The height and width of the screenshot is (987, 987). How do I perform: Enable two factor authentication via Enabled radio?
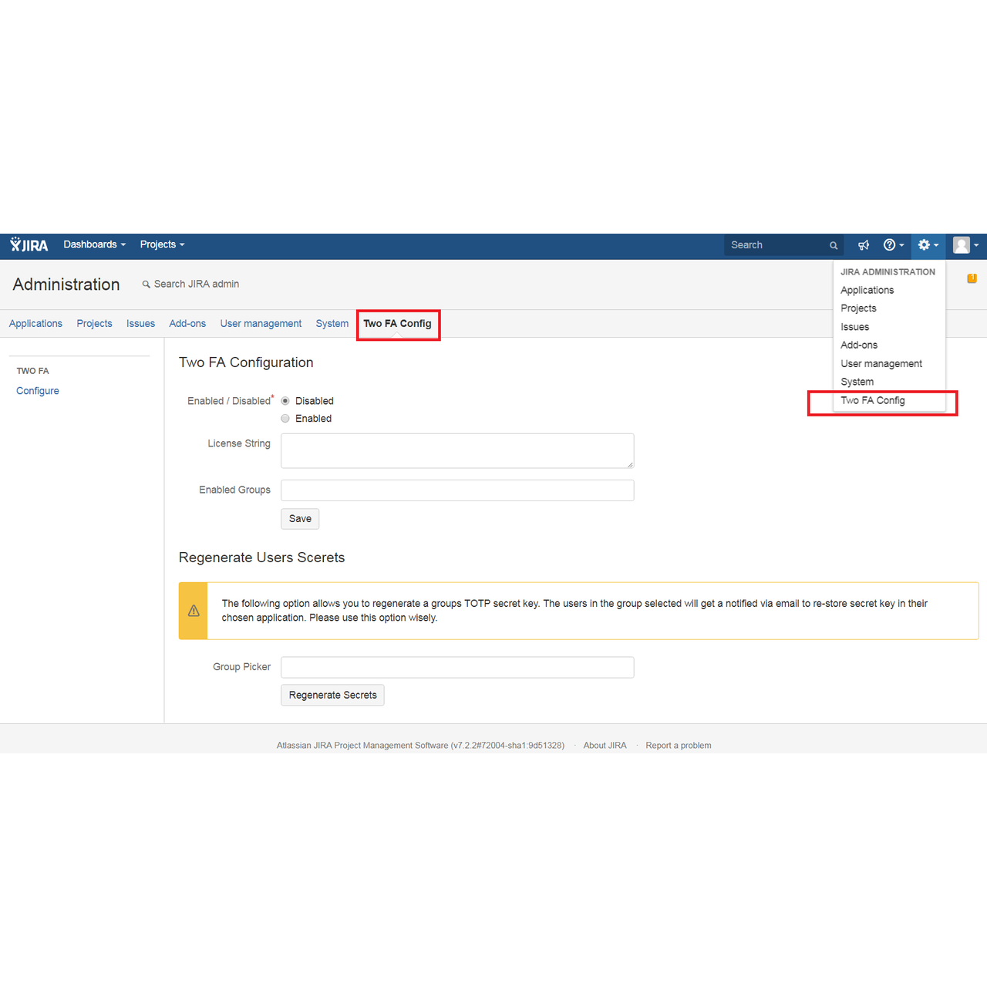[x=285, y=418]
